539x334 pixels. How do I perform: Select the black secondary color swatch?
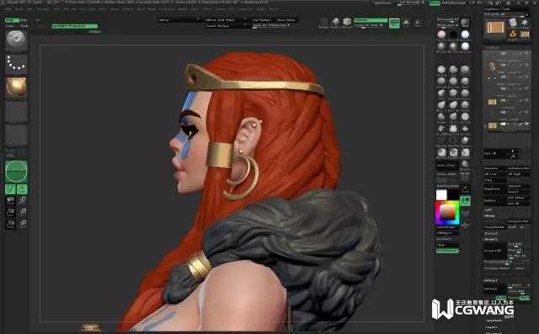coord(453,194)
